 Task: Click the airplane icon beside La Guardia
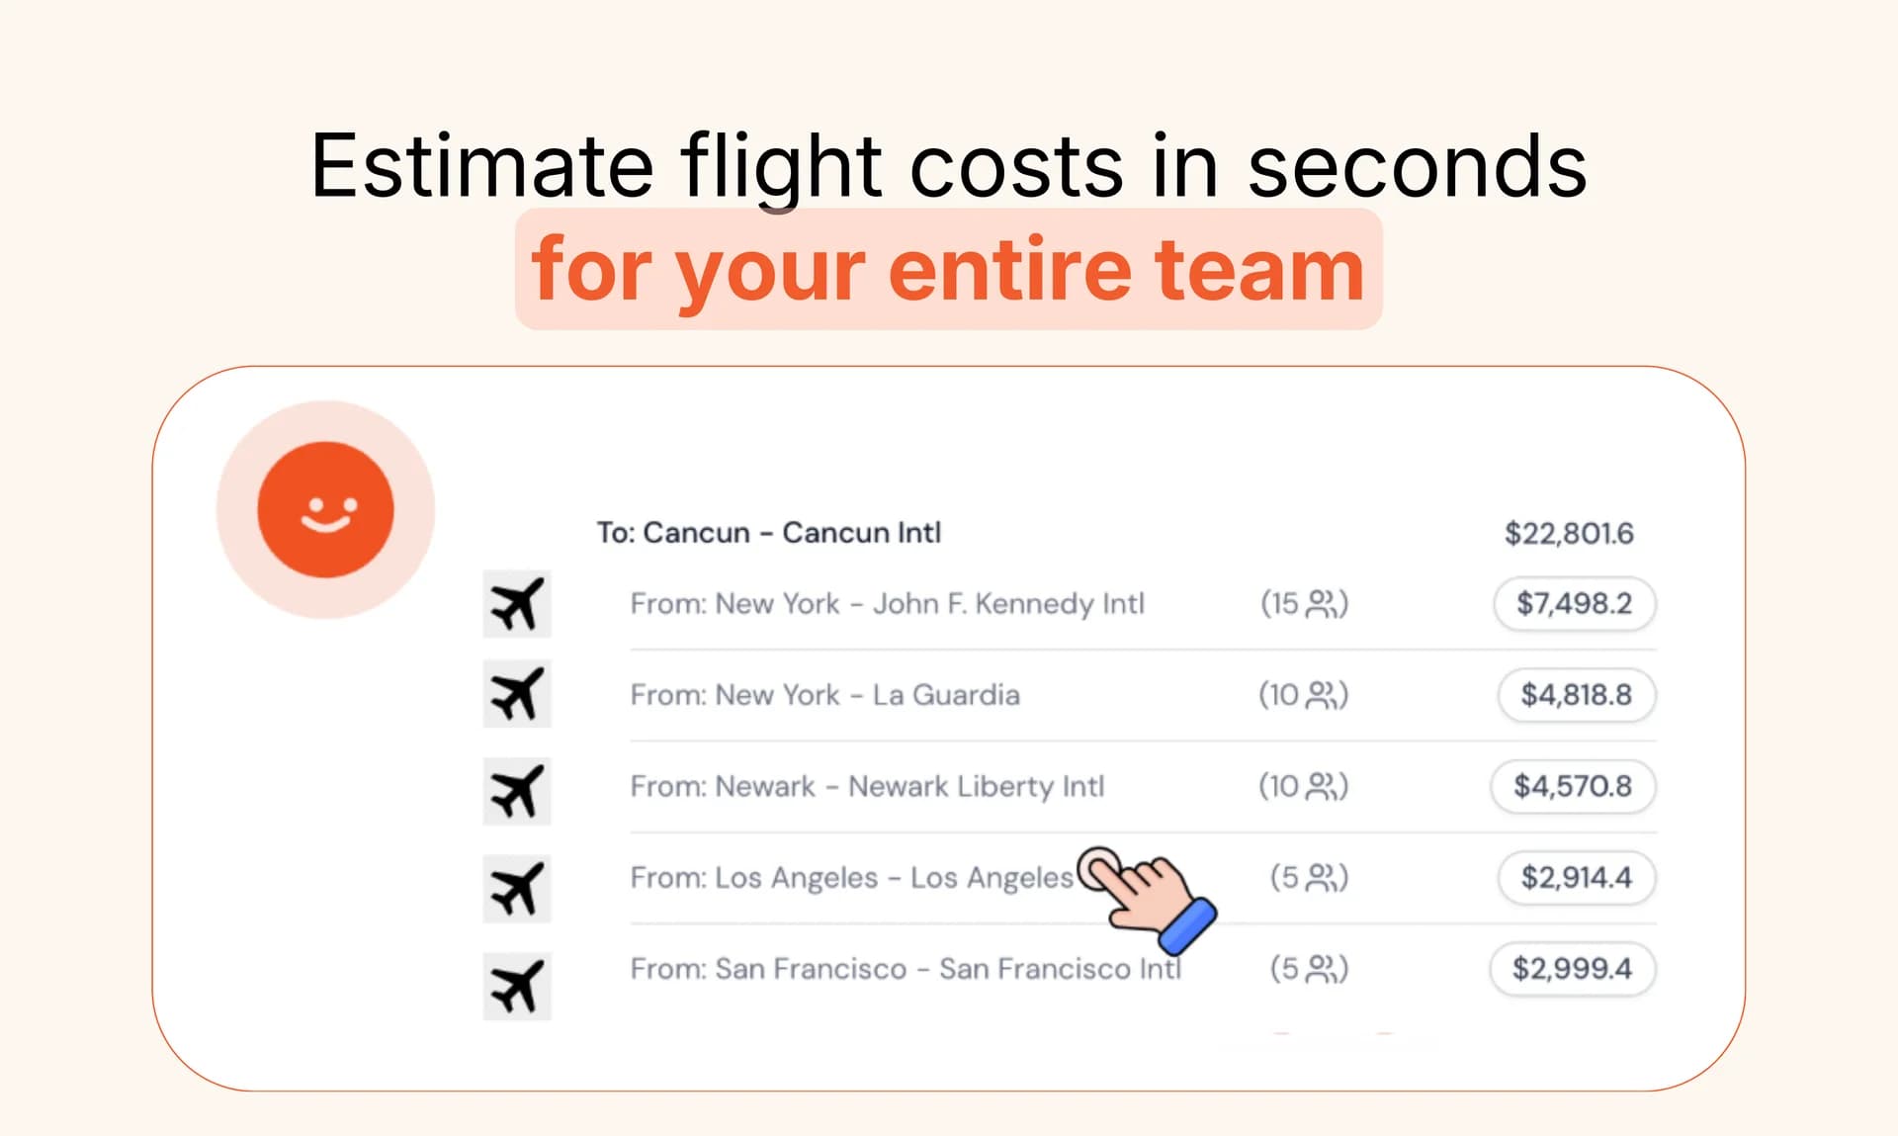point(517,694)
